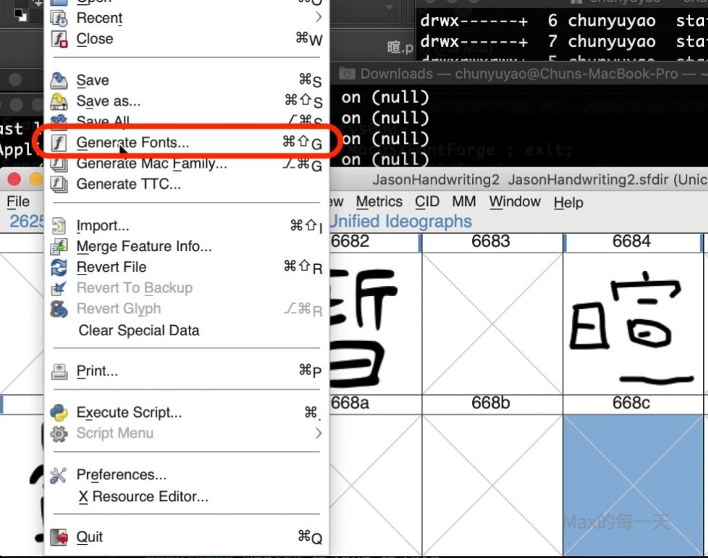Choose Generate TTC... option

(129, 185)
